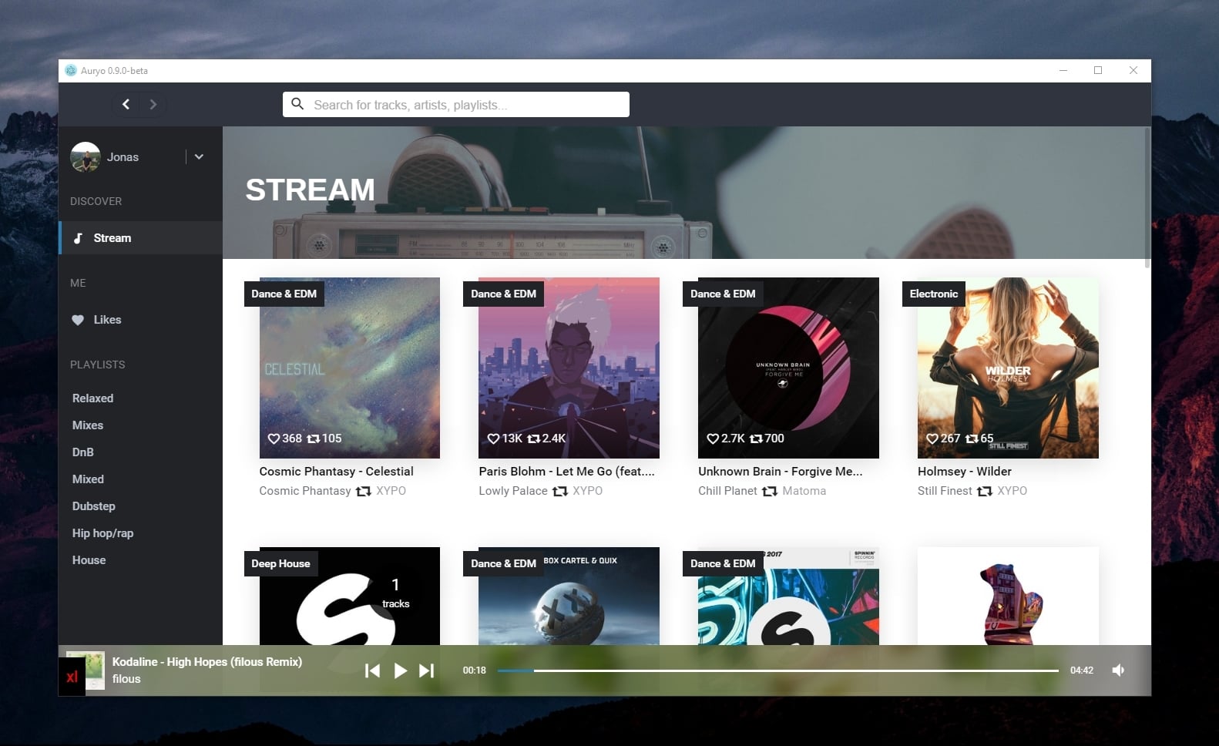Repost Celestial via repost icon 105
The height and width of the screenshot is (746, 1219).
pyautogui.click(x=314, y=439)
